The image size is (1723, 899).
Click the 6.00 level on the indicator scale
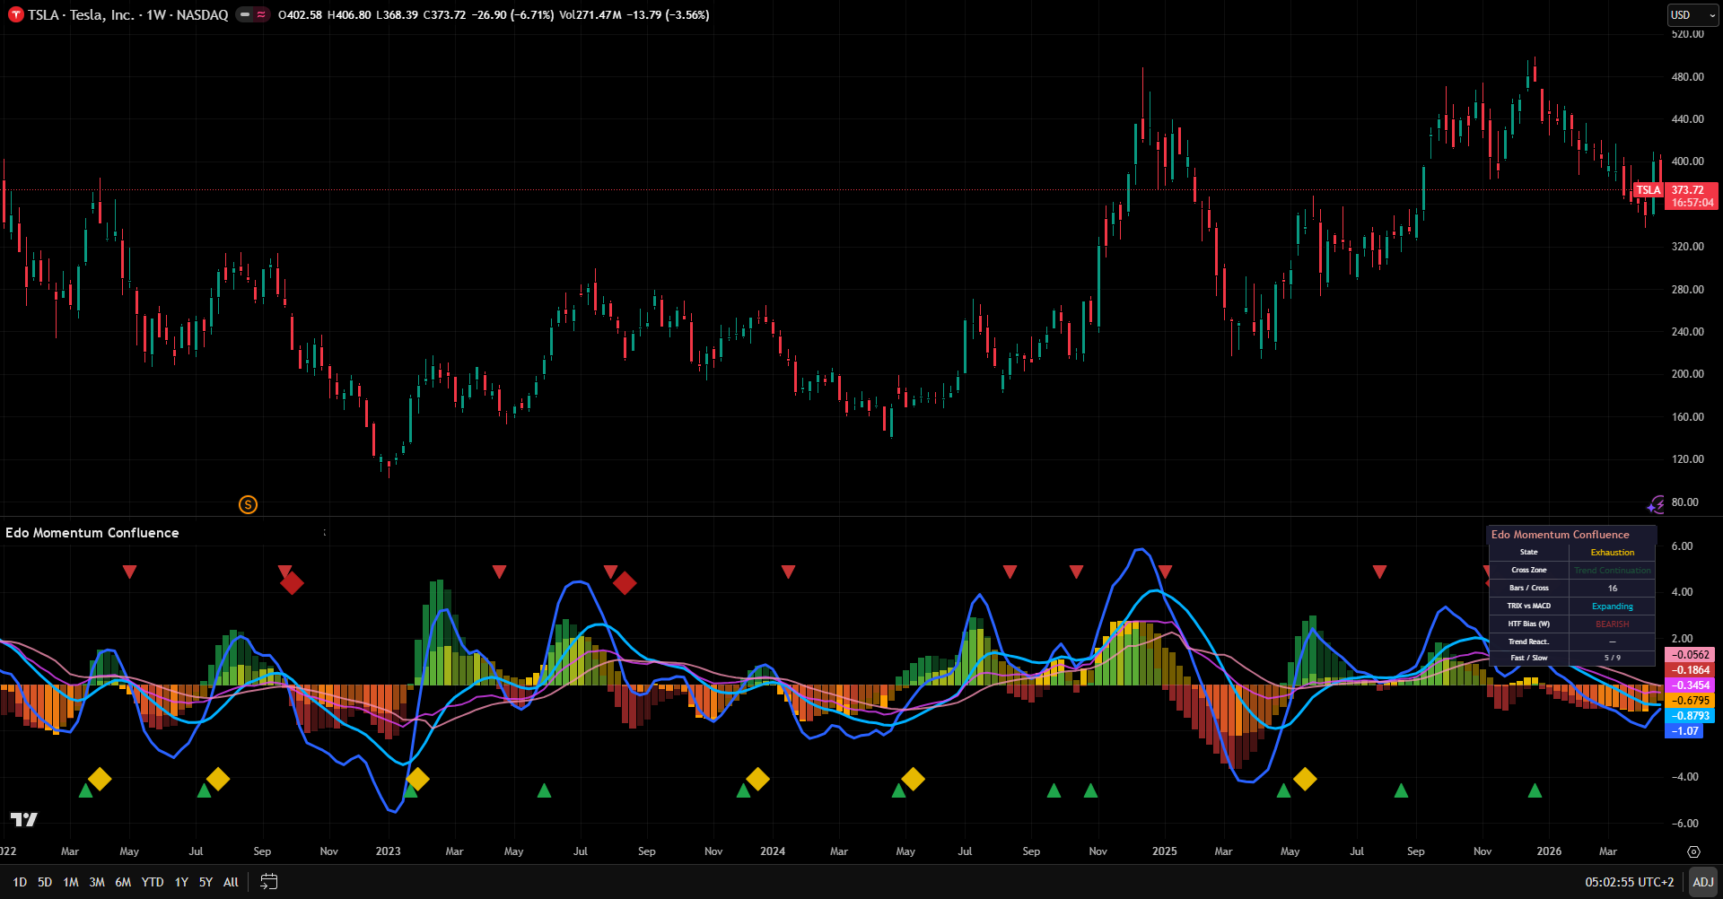pyautogui.click(x=1682, y=546)
